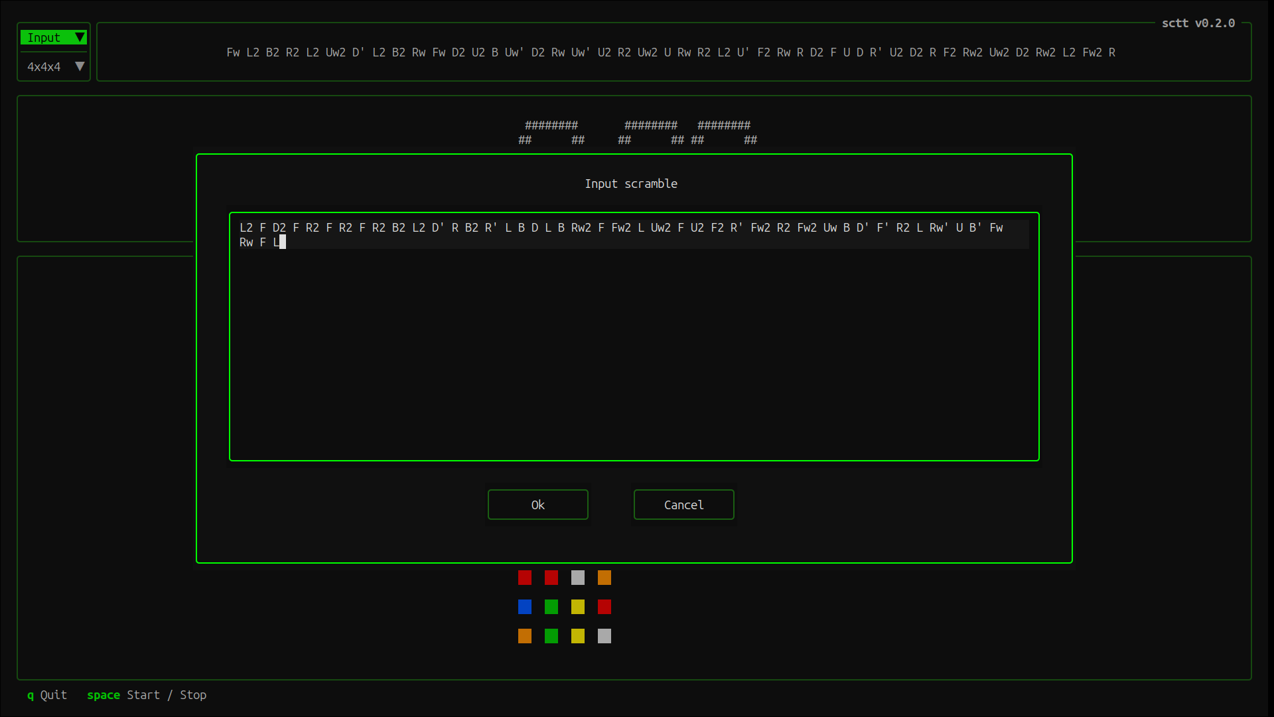The width and height of the screenshot is (1274, 717).
Task: Click the gray sticker in the bottom row
Action: [x=604, y=636]
